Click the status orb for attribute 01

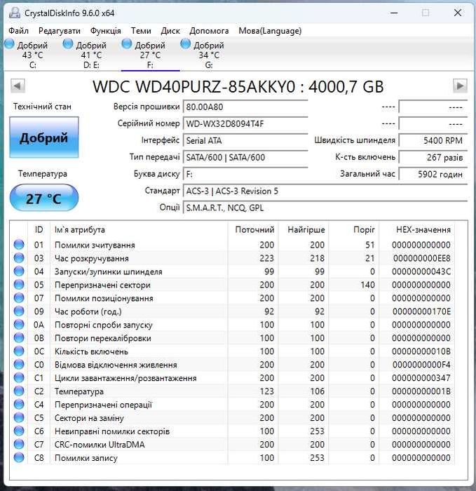click(x=19, y=245)
